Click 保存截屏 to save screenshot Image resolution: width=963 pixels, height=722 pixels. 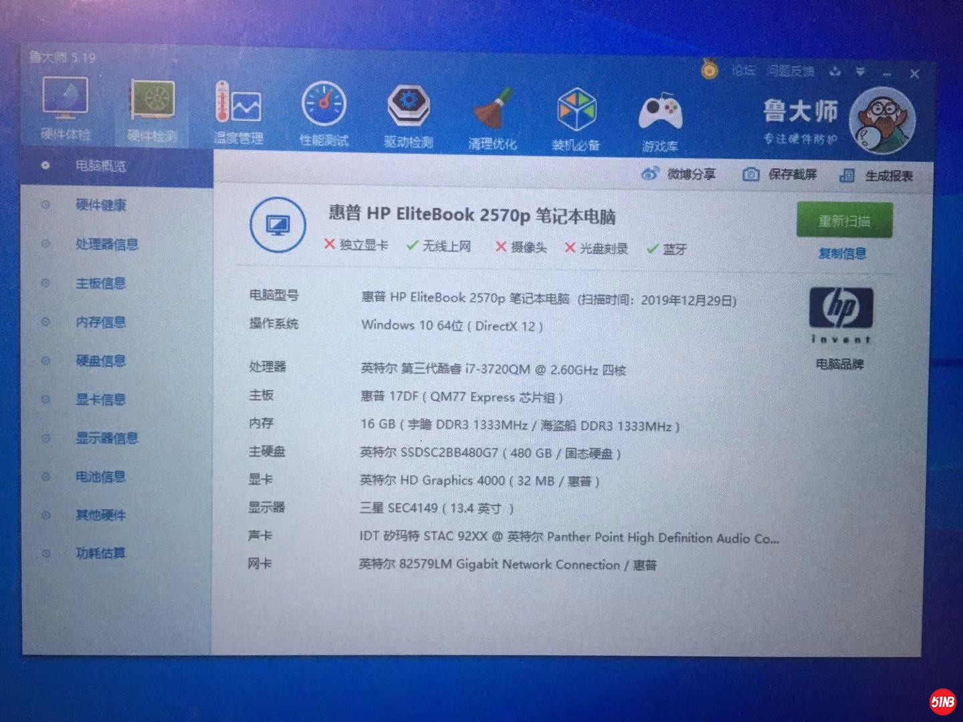click(x=780, y=175)
